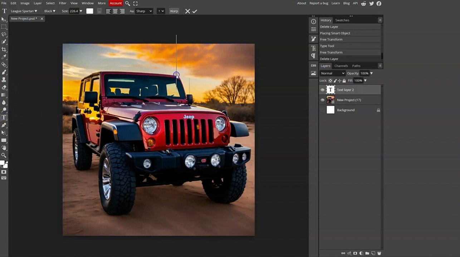
Task: Confirm text edit with checkmark
Action: point(195,11)
